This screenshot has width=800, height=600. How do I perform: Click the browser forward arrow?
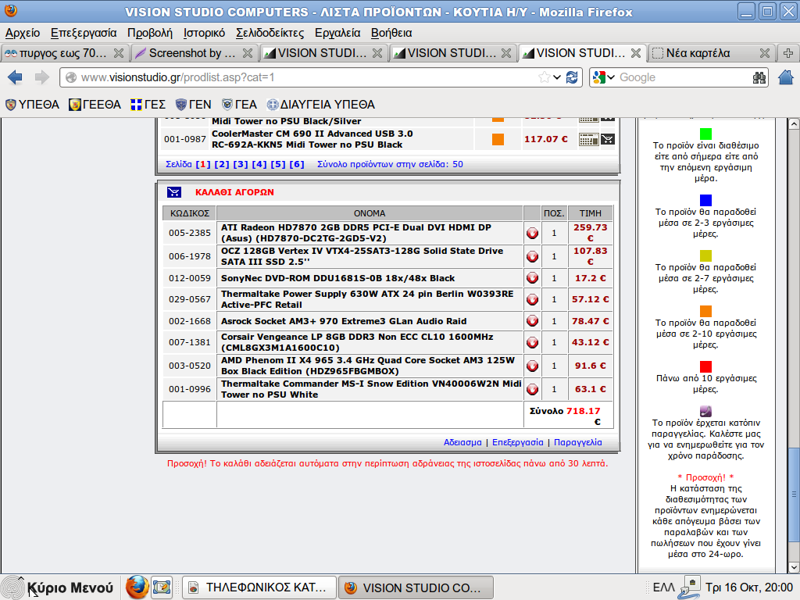tap(42, 77)
